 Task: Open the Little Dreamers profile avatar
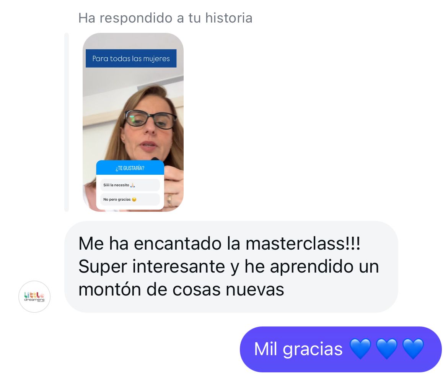click(34, 296)
